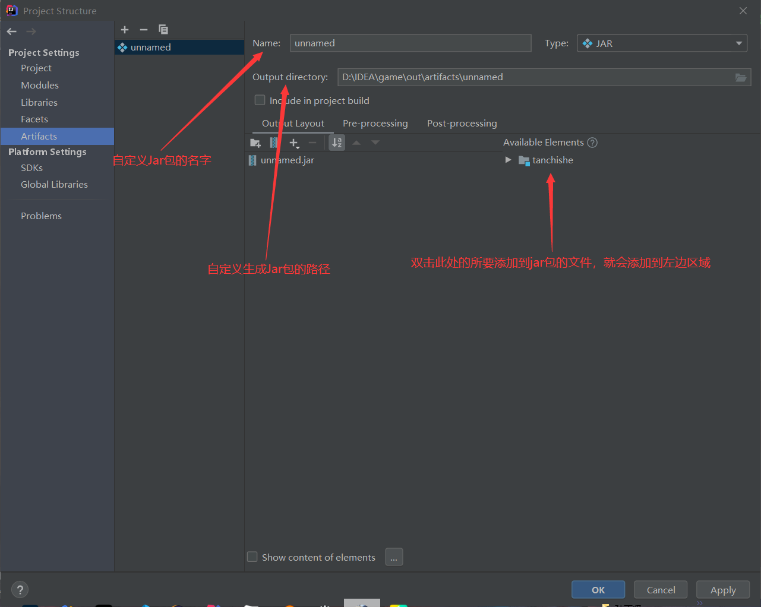Browse for output directory folder
This screenshot has width=761, height=607.
tap(741, 77)
